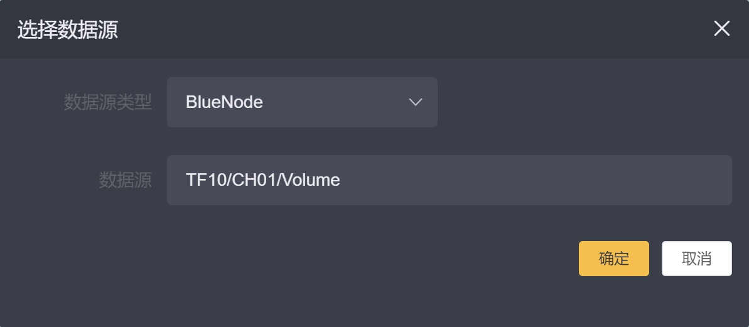Click the 取消 cancel button

(696, 258)
